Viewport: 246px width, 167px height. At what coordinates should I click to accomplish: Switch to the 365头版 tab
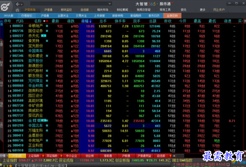tap(9, 16)
